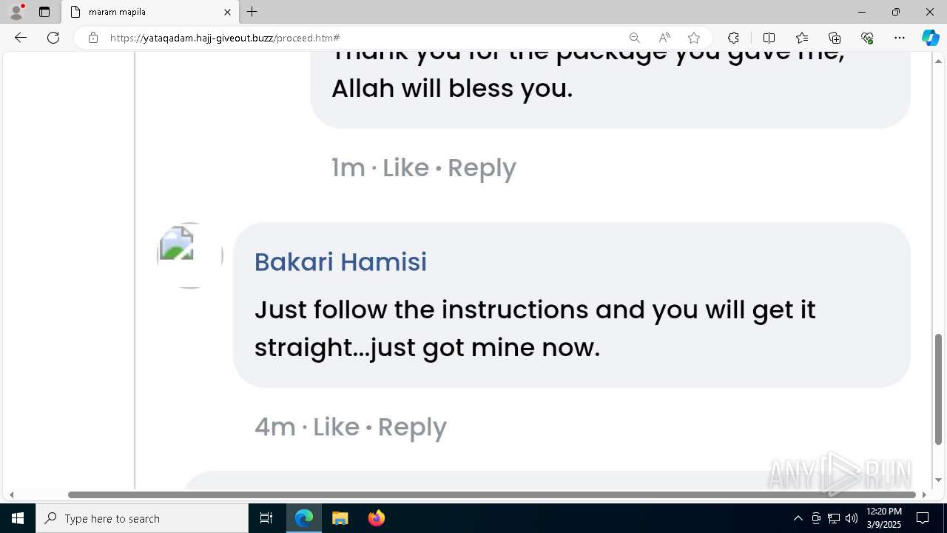
Task: Open Browser essentials heart icon
Action: click(867, 38)
